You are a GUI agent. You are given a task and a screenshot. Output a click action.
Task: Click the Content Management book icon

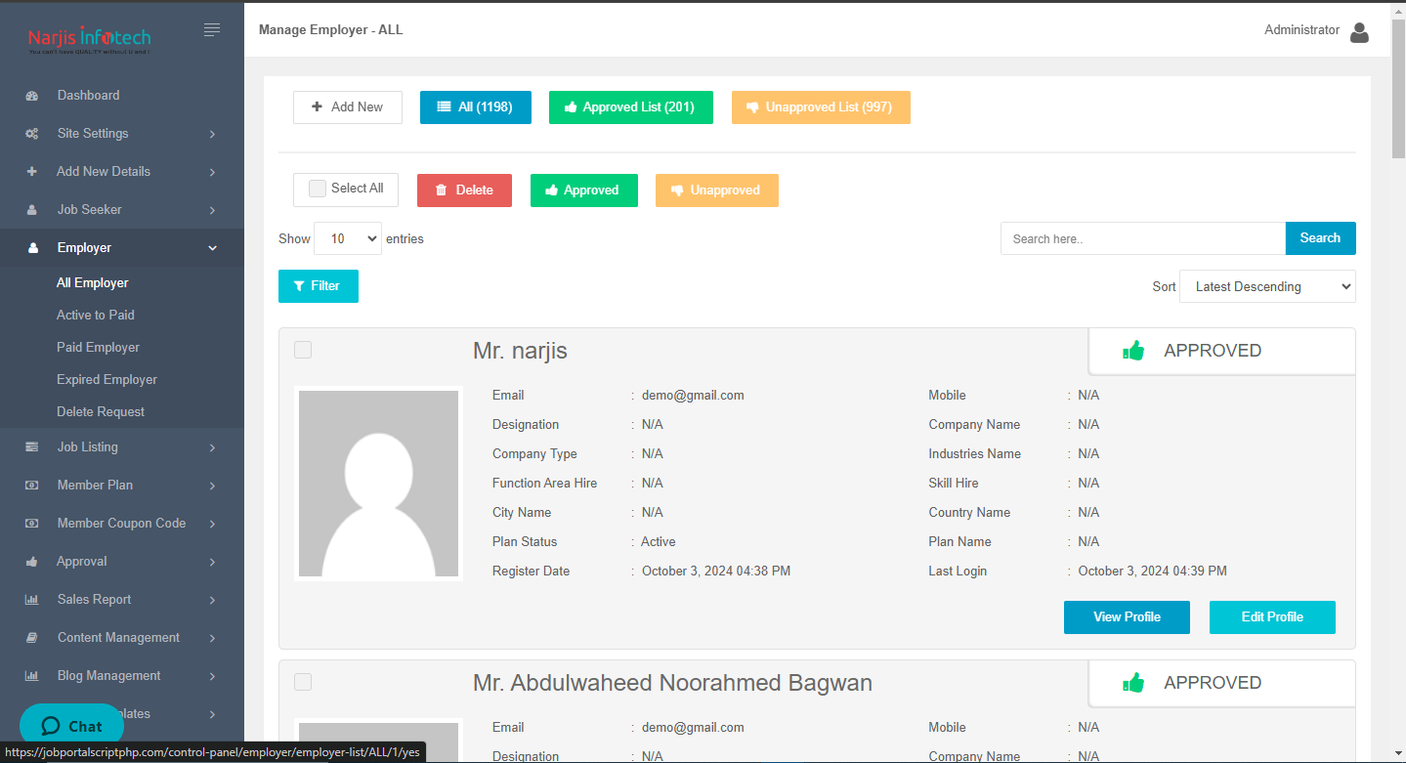coord(31,638)
